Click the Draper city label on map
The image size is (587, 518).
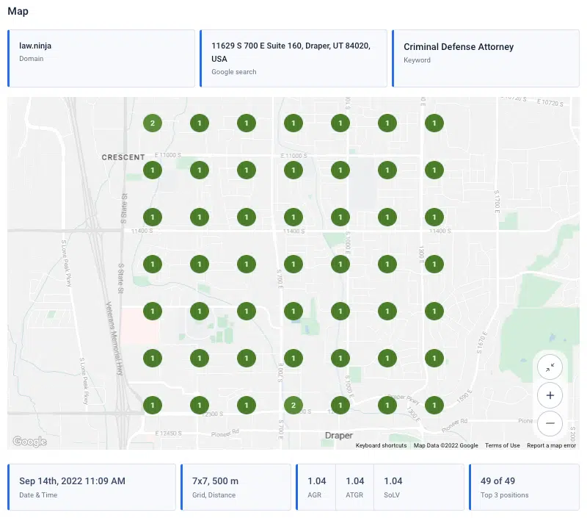tap(339, 436)
